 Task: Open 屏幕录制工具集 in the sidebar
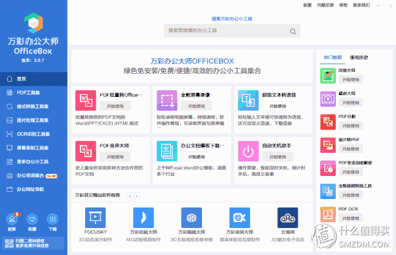34,148
